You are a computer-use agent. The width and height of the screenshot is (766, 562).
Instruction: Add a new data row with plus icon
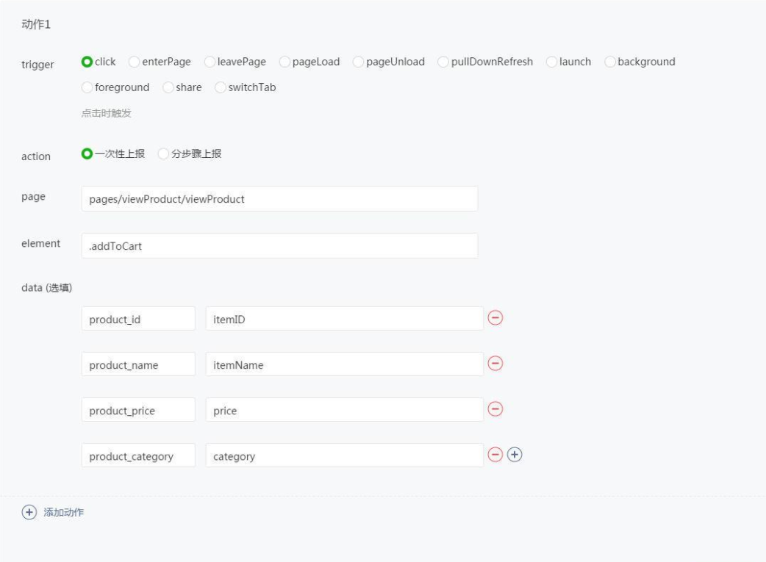(x=515, y=455)
